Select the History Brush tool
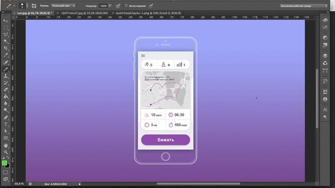335x188 pixels. [x=6, y=83]
